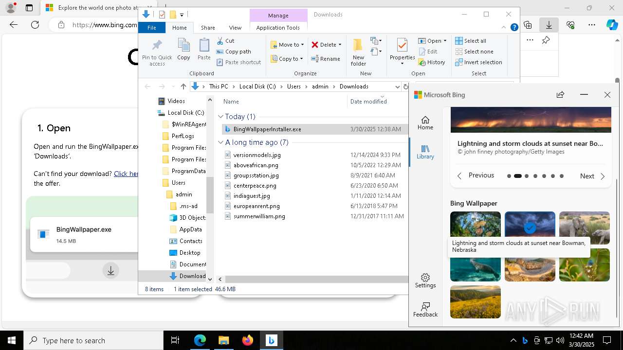This screenshot has height=350, width=623.
Task: Click Paste shortcut in ribbon
Action: 239,62
